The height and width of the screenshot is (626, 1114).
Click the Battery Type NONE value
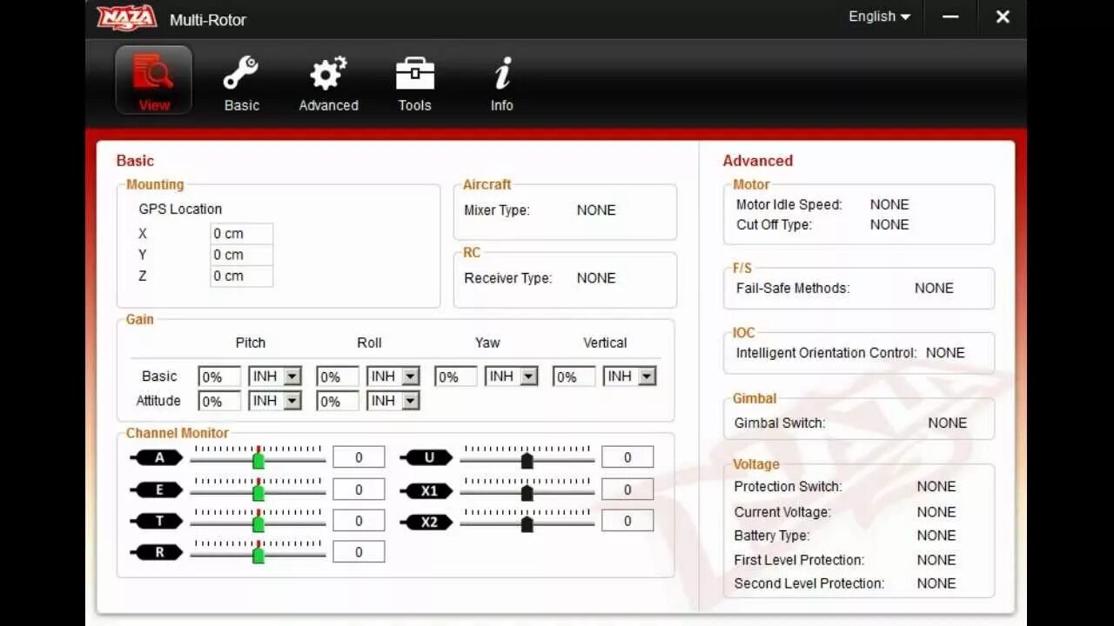point(936,536)
